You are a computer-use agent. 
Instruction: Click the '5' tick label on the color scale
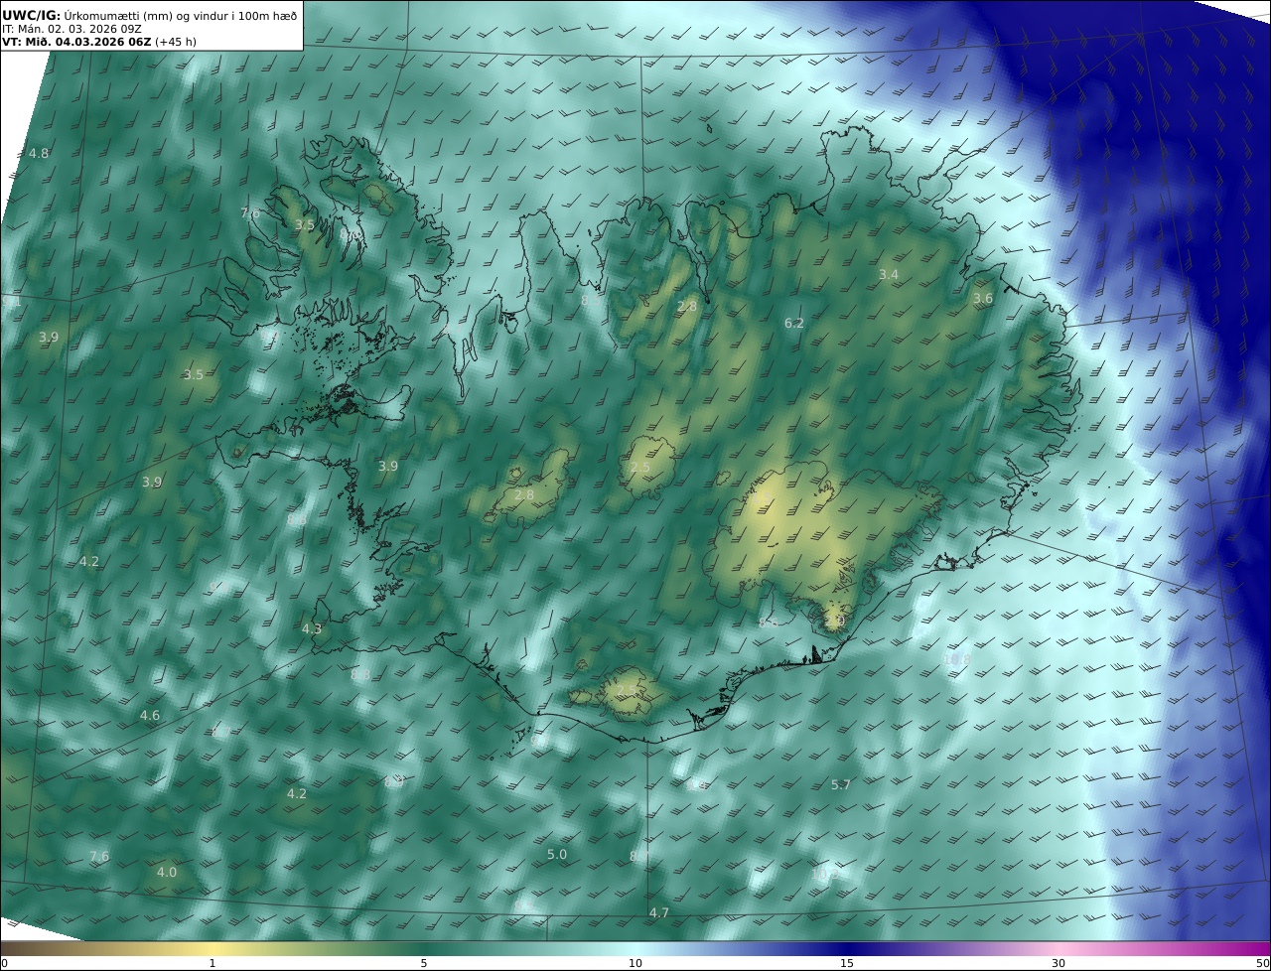[x=424, y=963]
